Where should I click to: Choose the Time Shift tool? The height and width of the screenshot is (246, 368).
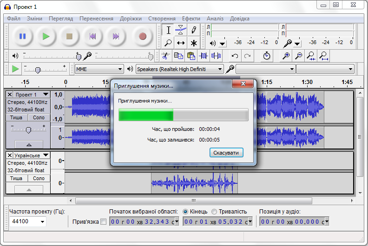[181, 43]
